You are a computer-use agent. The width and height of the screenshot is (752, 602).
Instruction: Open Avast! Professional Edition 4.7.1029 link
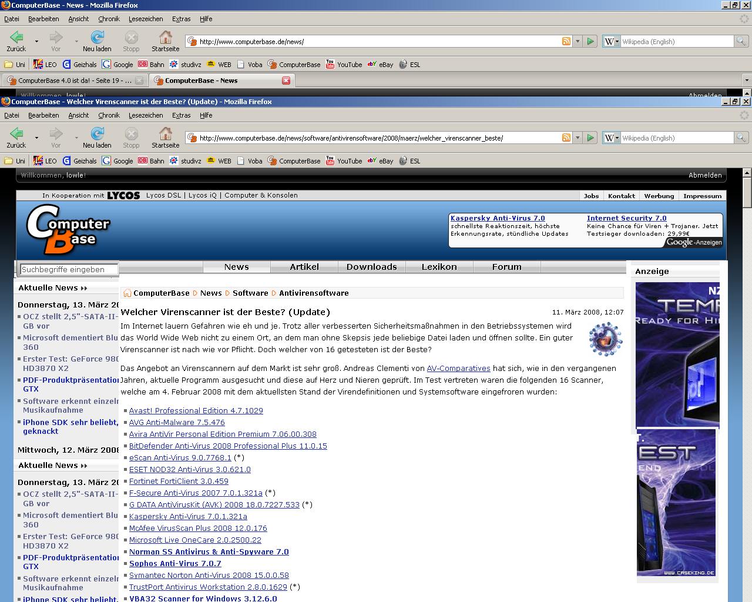(196, 410)
